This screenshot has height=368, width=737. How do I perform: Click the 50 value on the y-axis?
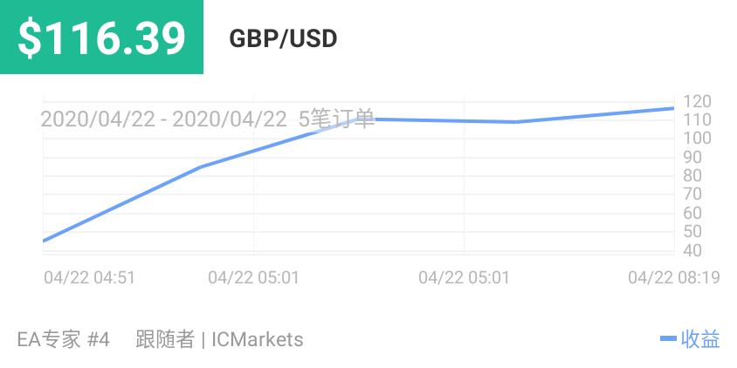(x=692, y=232)
